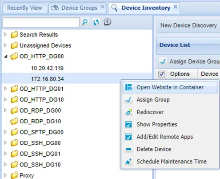This screenshot has height=179, width=220.
Task: Close the Device Groups tab
Action: click(102, 7)
